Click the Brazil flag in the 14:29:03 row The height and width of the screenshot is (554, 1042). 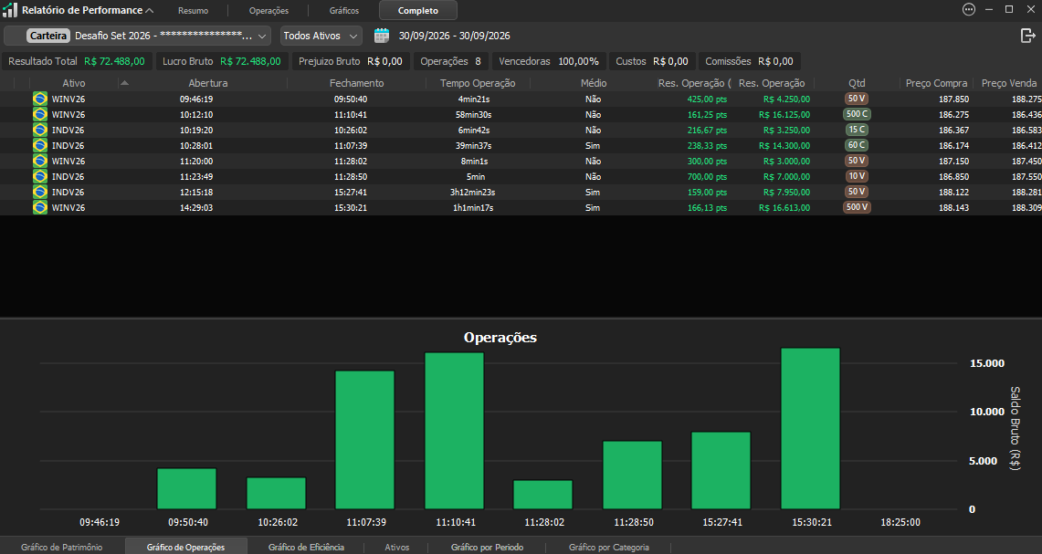point(40,207)
